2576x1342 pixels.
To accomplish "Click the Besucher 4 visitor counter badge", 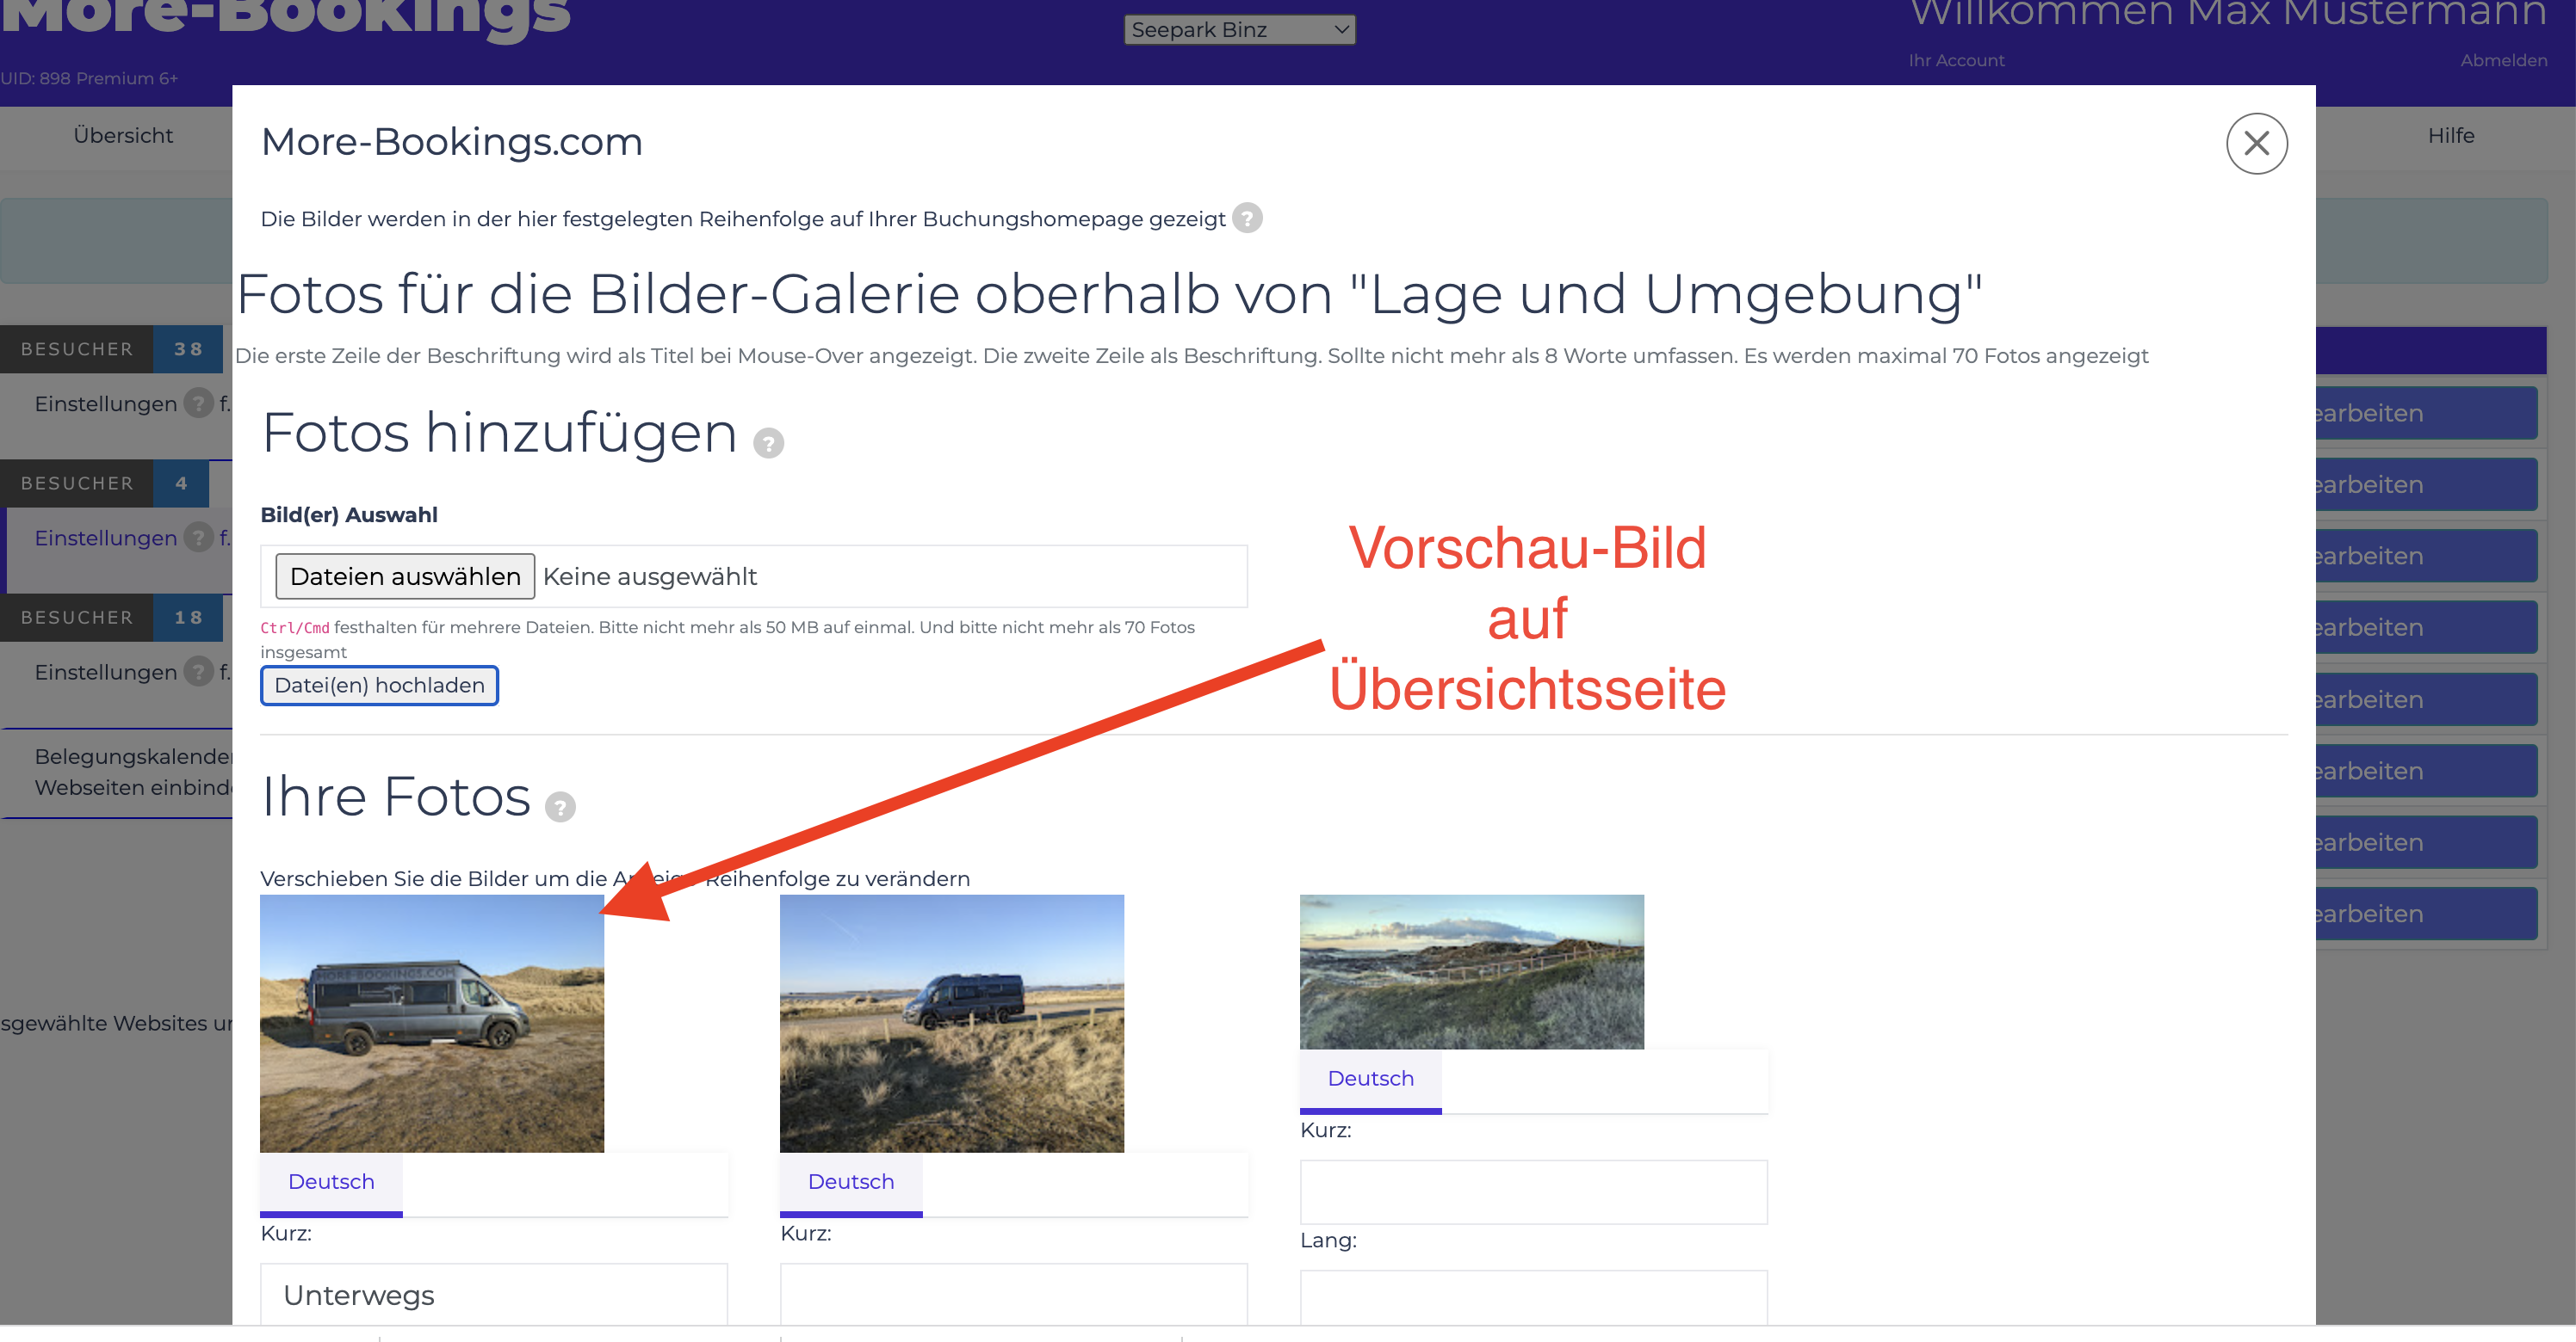I will (105, 483).
